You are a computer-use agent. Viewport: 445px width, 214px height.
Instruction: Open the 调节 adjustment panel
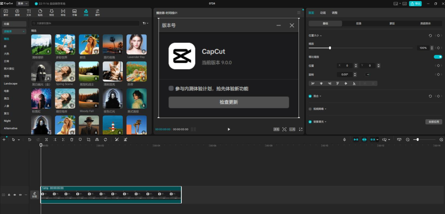[x=97, y=12]
